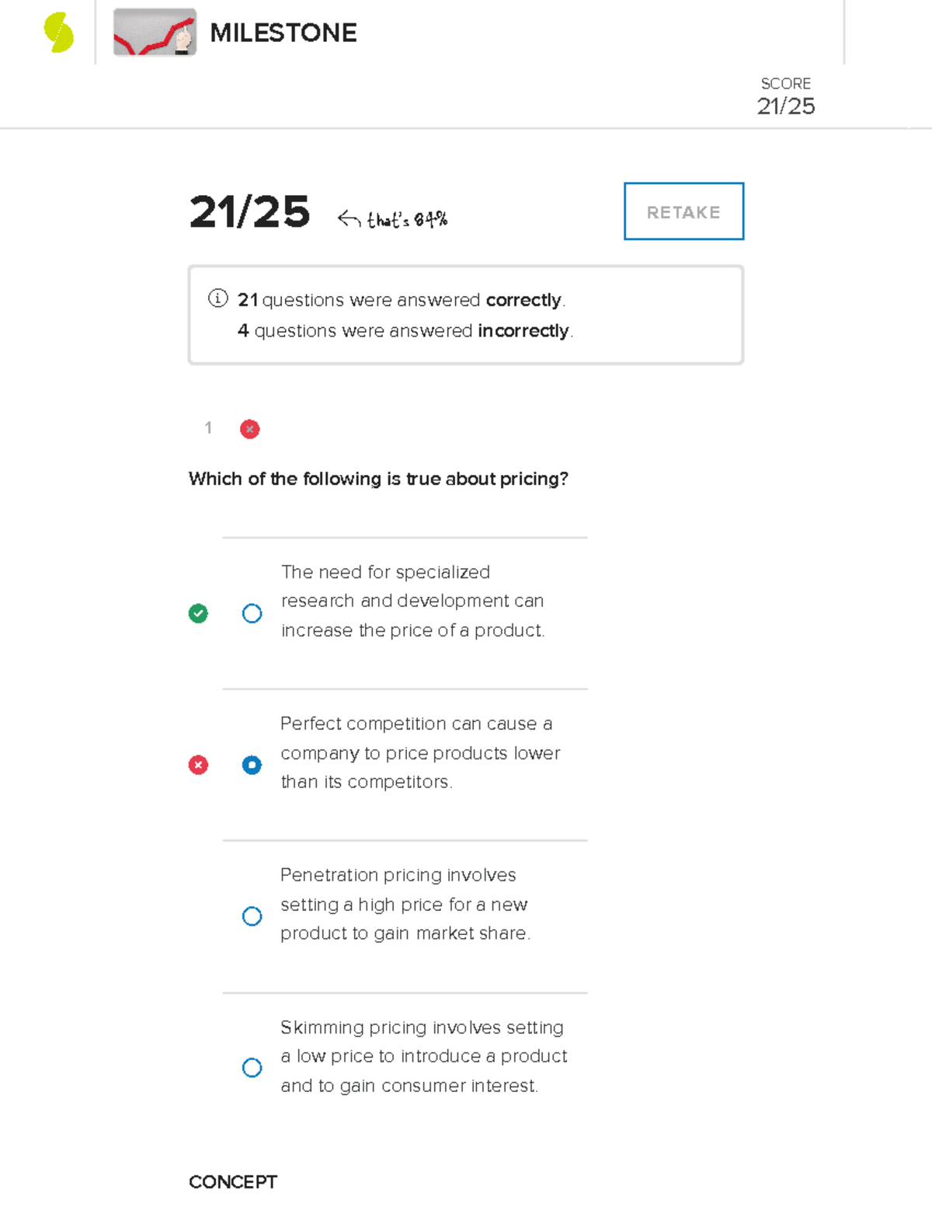
Task: Click question number 1 label
Action: point(208,428)
